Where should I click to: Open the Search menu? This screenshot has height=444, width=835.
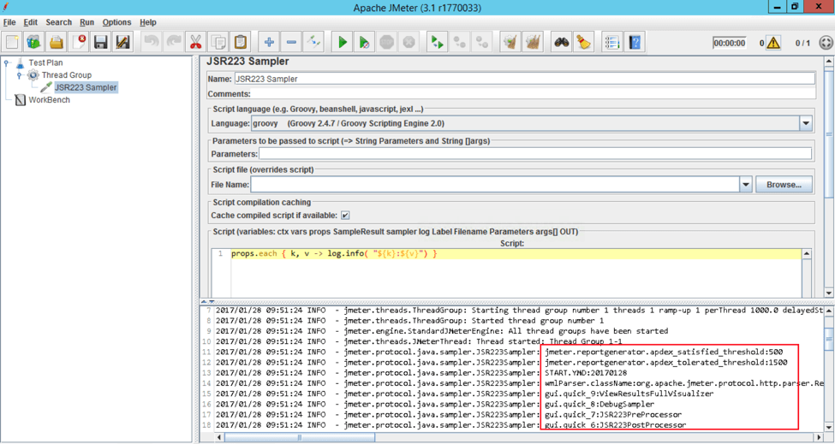tap(58, 22)
